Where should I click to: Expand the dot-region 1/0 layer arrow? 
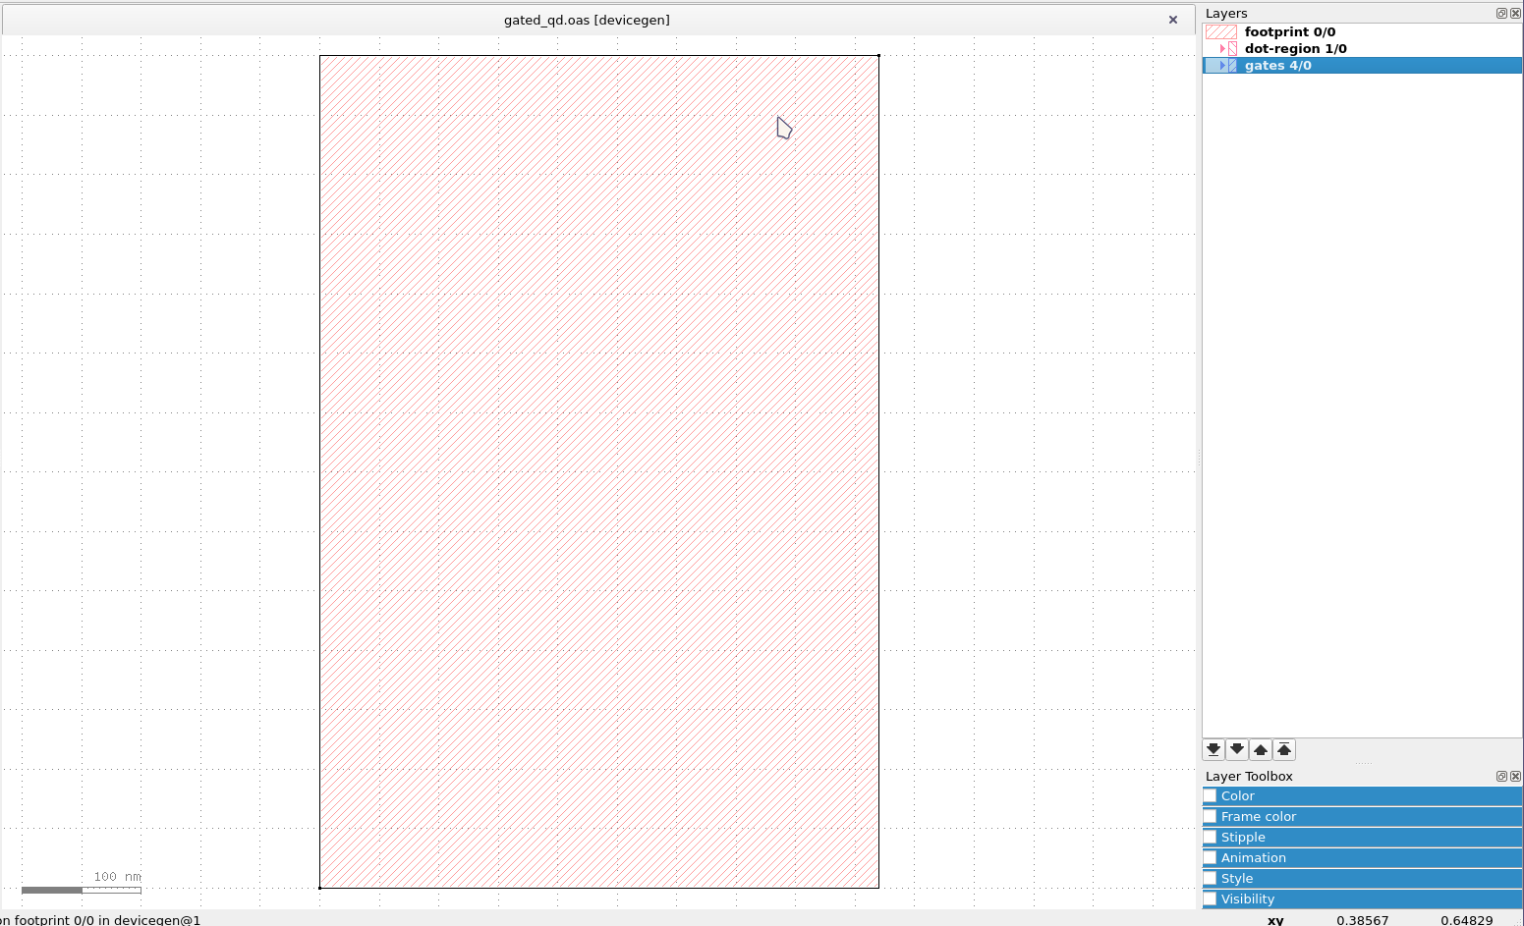pos(1222,48)
